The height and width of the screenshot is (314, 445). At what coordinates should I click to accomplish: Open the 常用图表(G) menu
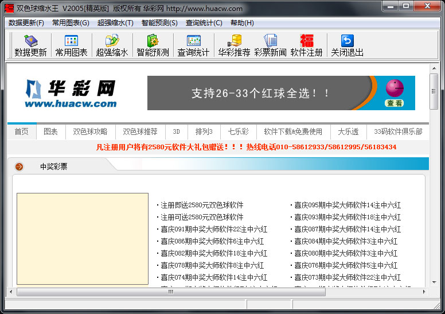[71, 23]
